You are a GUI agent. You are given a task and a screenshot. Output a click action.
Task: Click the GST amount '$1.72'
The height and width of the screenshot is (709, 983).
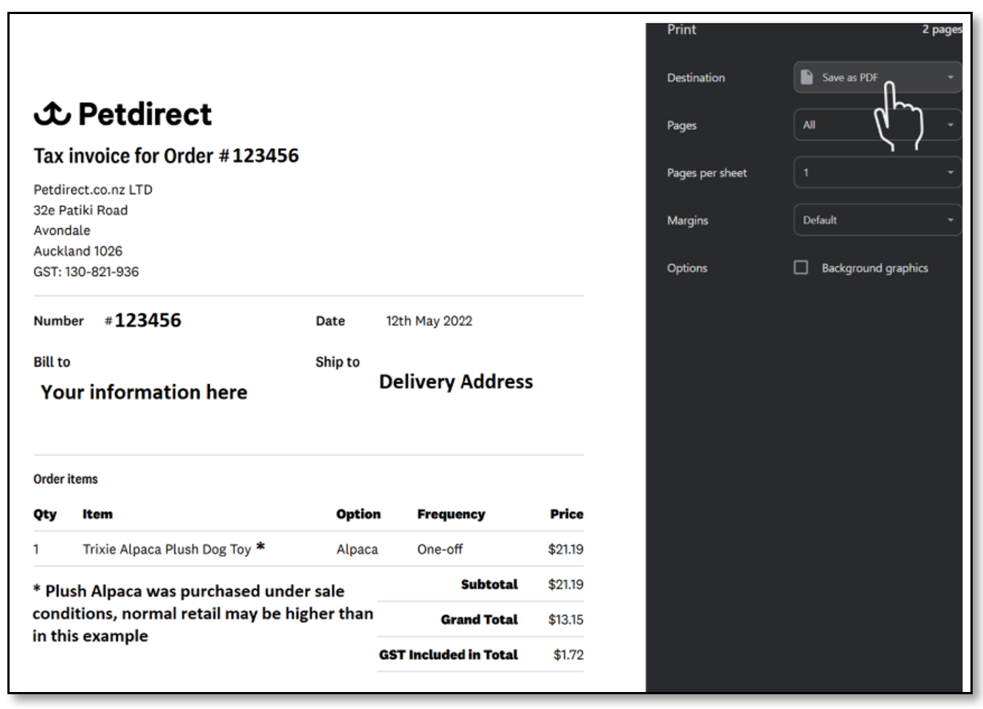568,654
